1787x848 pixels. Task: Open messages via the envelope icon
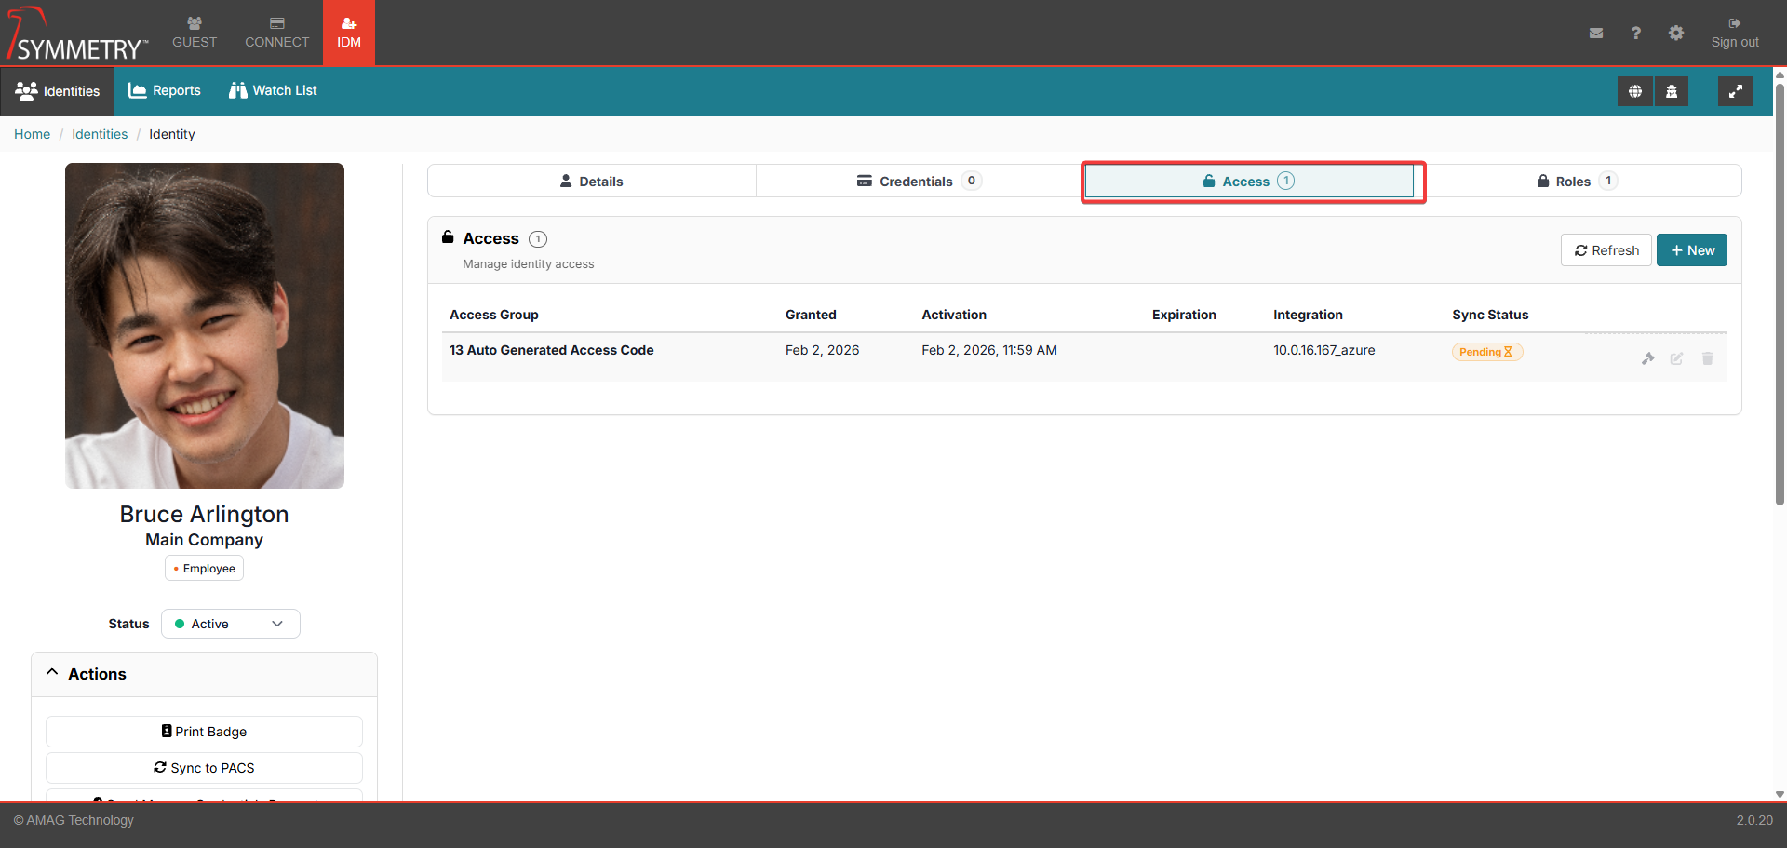[1596, 34]
